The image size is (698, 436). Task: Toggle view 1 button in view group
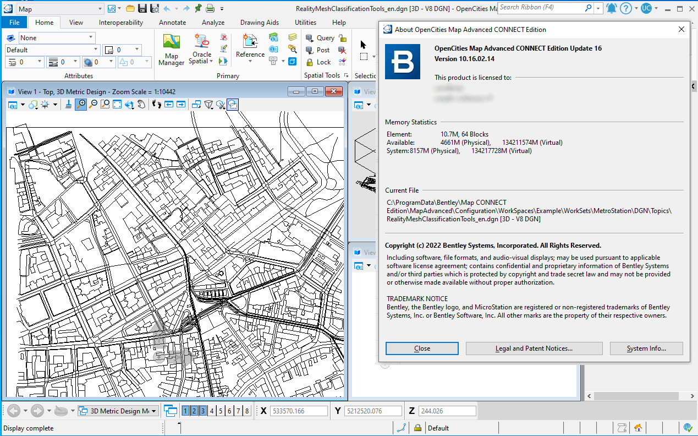pyautogui.click(x=185, y=411)
